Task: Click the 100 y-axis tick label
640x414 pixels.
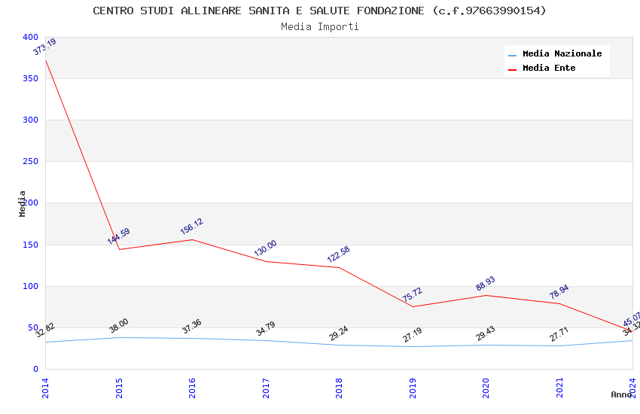Action: click(x=30, y=286)
